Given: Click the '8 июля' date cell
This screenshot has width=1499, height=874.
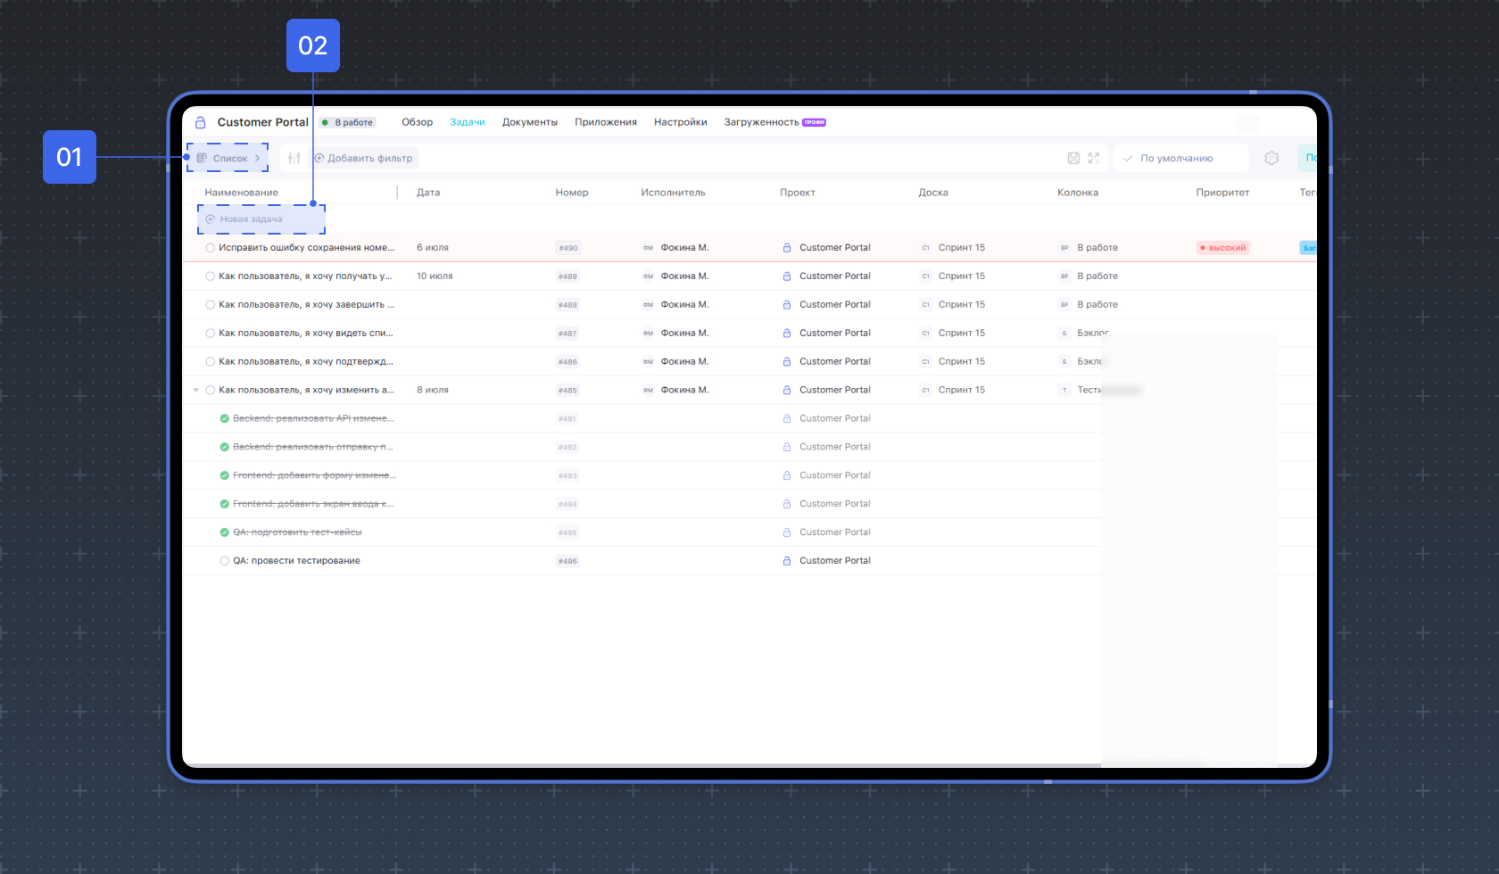Looking at the screenshot, I should [433, 391].
